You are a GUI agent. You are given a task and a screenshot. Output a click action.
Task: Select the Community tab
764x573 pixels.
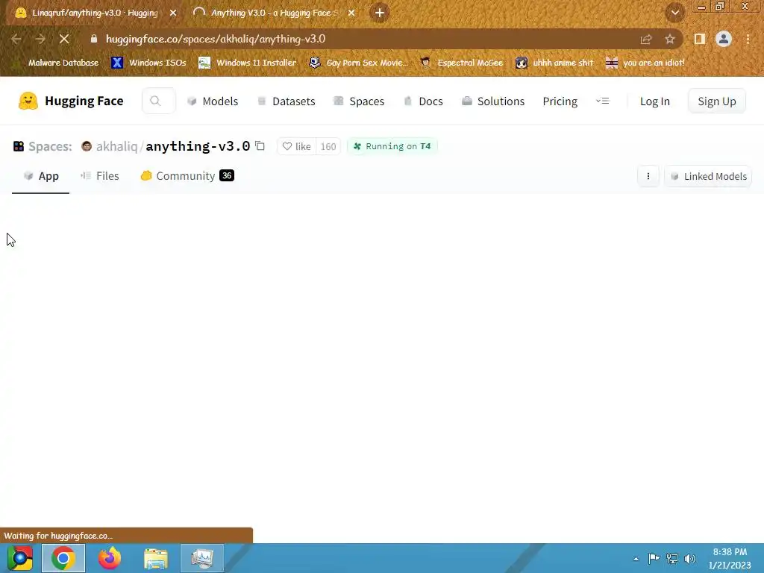coord(187,176)
